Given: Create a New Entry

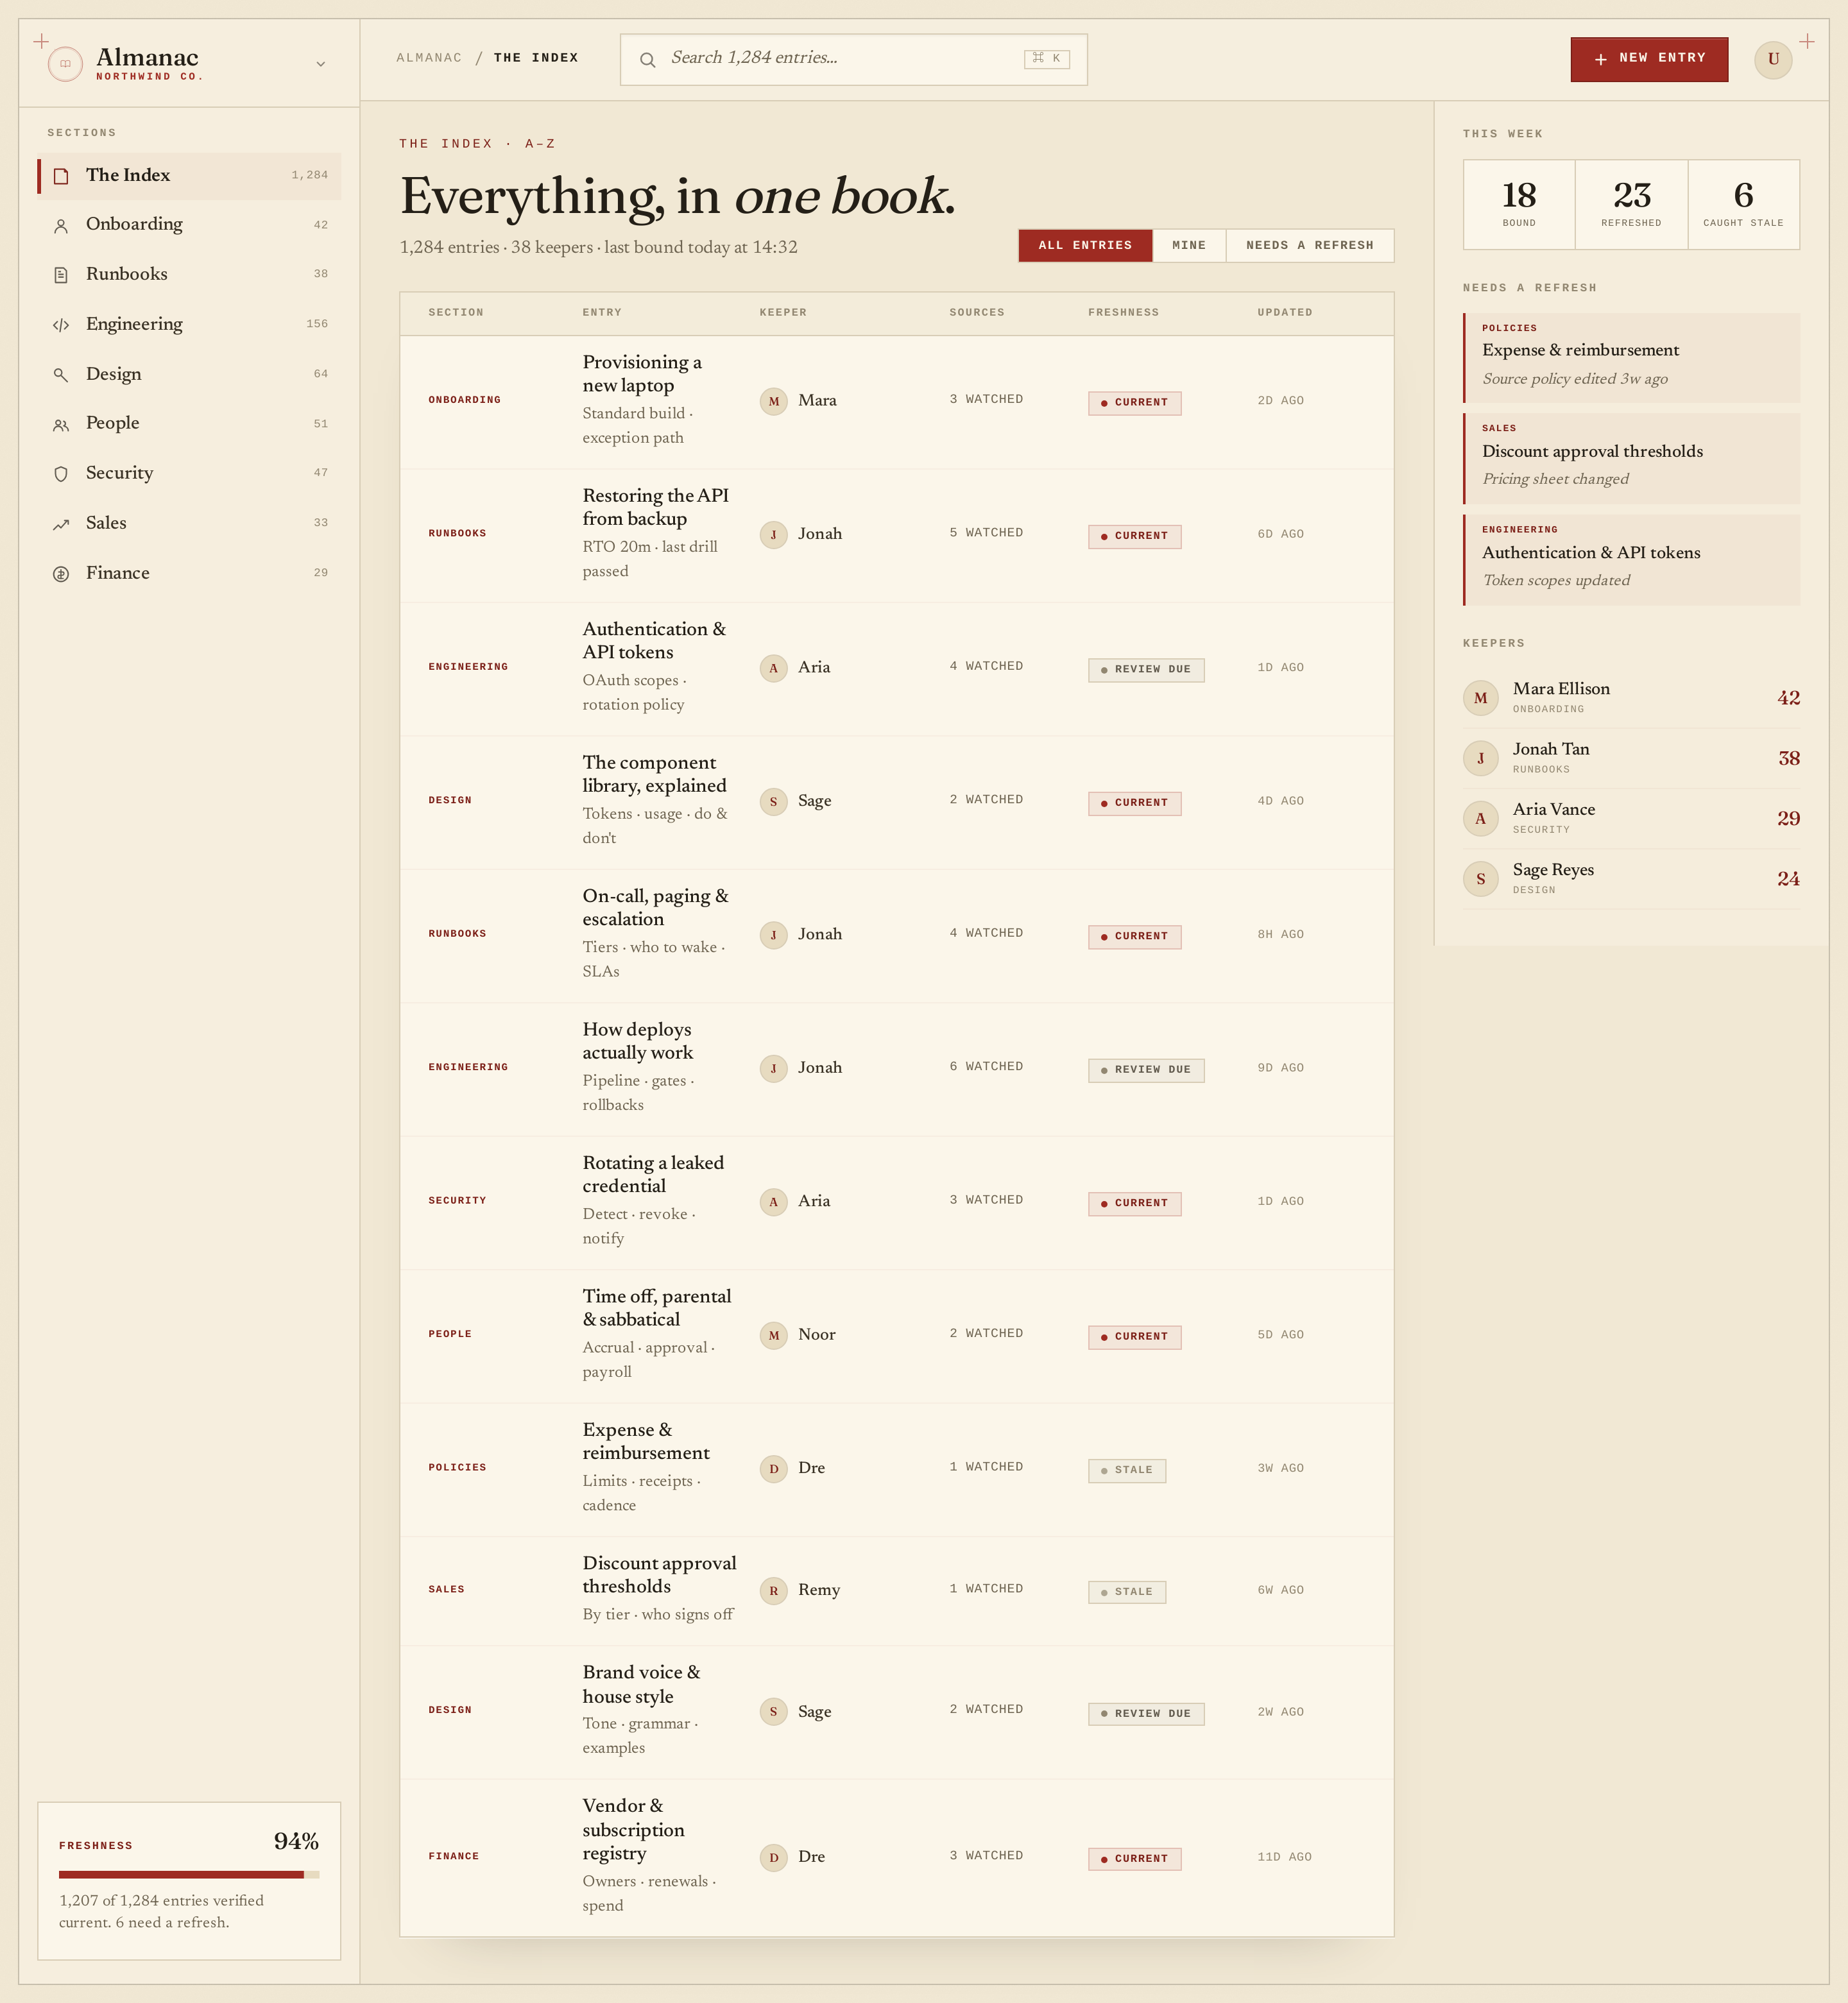Looking at the screenshot, I should (1649, 59).
